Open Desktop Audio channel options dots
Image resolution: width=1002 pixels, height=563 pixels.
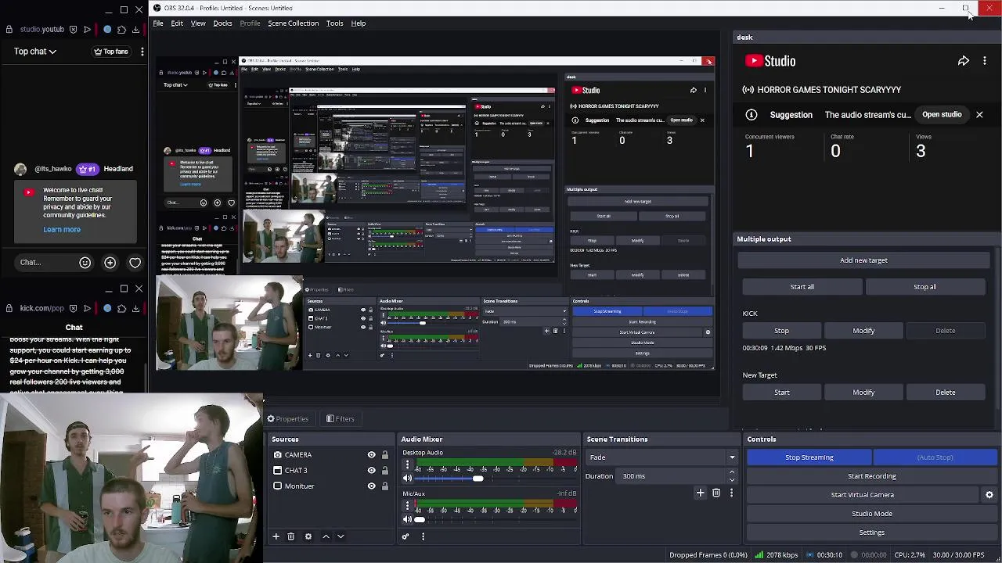pos(407,465)
